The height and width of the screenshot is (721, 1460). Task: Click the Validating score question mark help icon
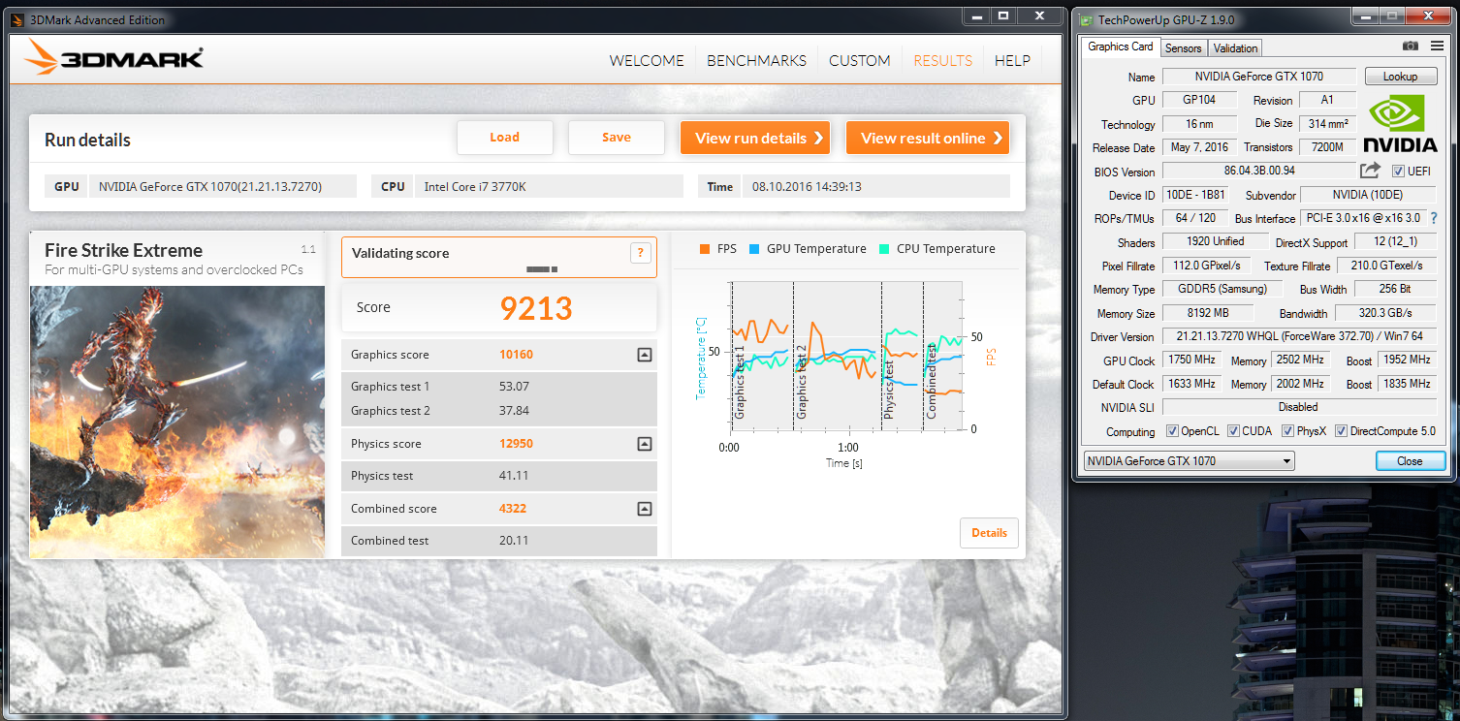[640, 253]
